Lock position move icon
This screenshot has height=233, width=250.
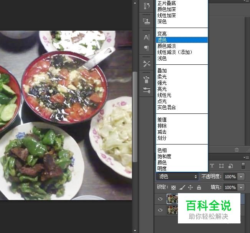190,187
